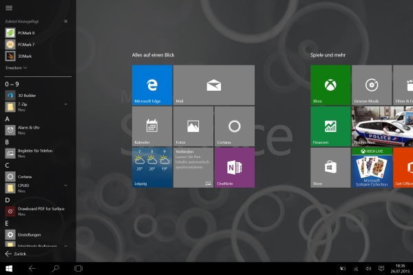The width and height of the screenshot is (413, 275).
Task: Expand the Erleichterte Bedienung folder
Action: tap(66, 246)
